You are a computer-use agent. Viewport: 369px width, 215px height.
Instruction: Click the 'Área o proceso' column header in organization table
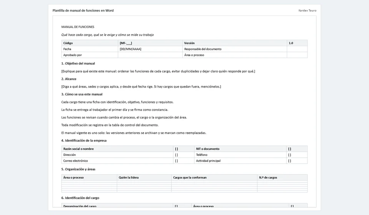coord(89,177)
